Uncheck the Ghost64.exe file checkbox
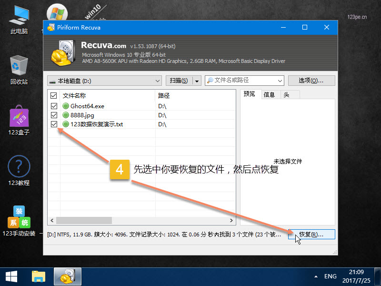The height and width of the screenshot is (286, 381). tap(54, 106)
